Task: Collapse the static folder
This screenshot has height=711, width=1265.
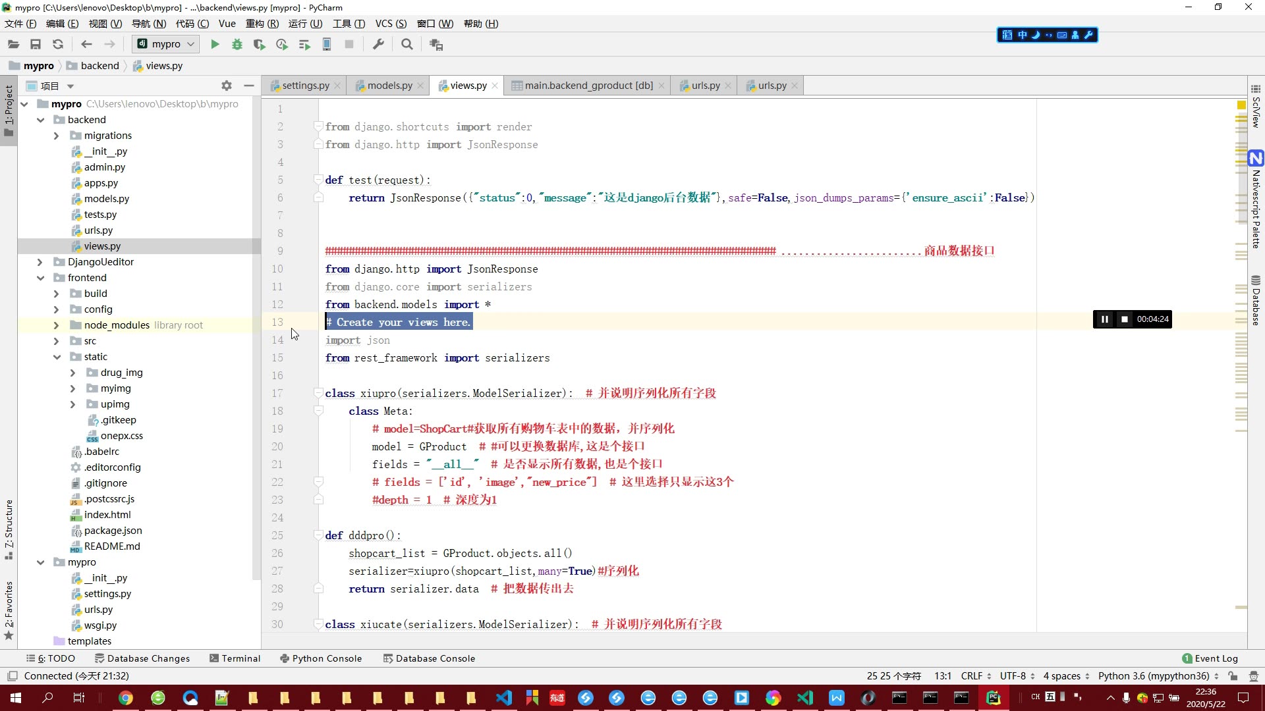Action: click(58, 356)
